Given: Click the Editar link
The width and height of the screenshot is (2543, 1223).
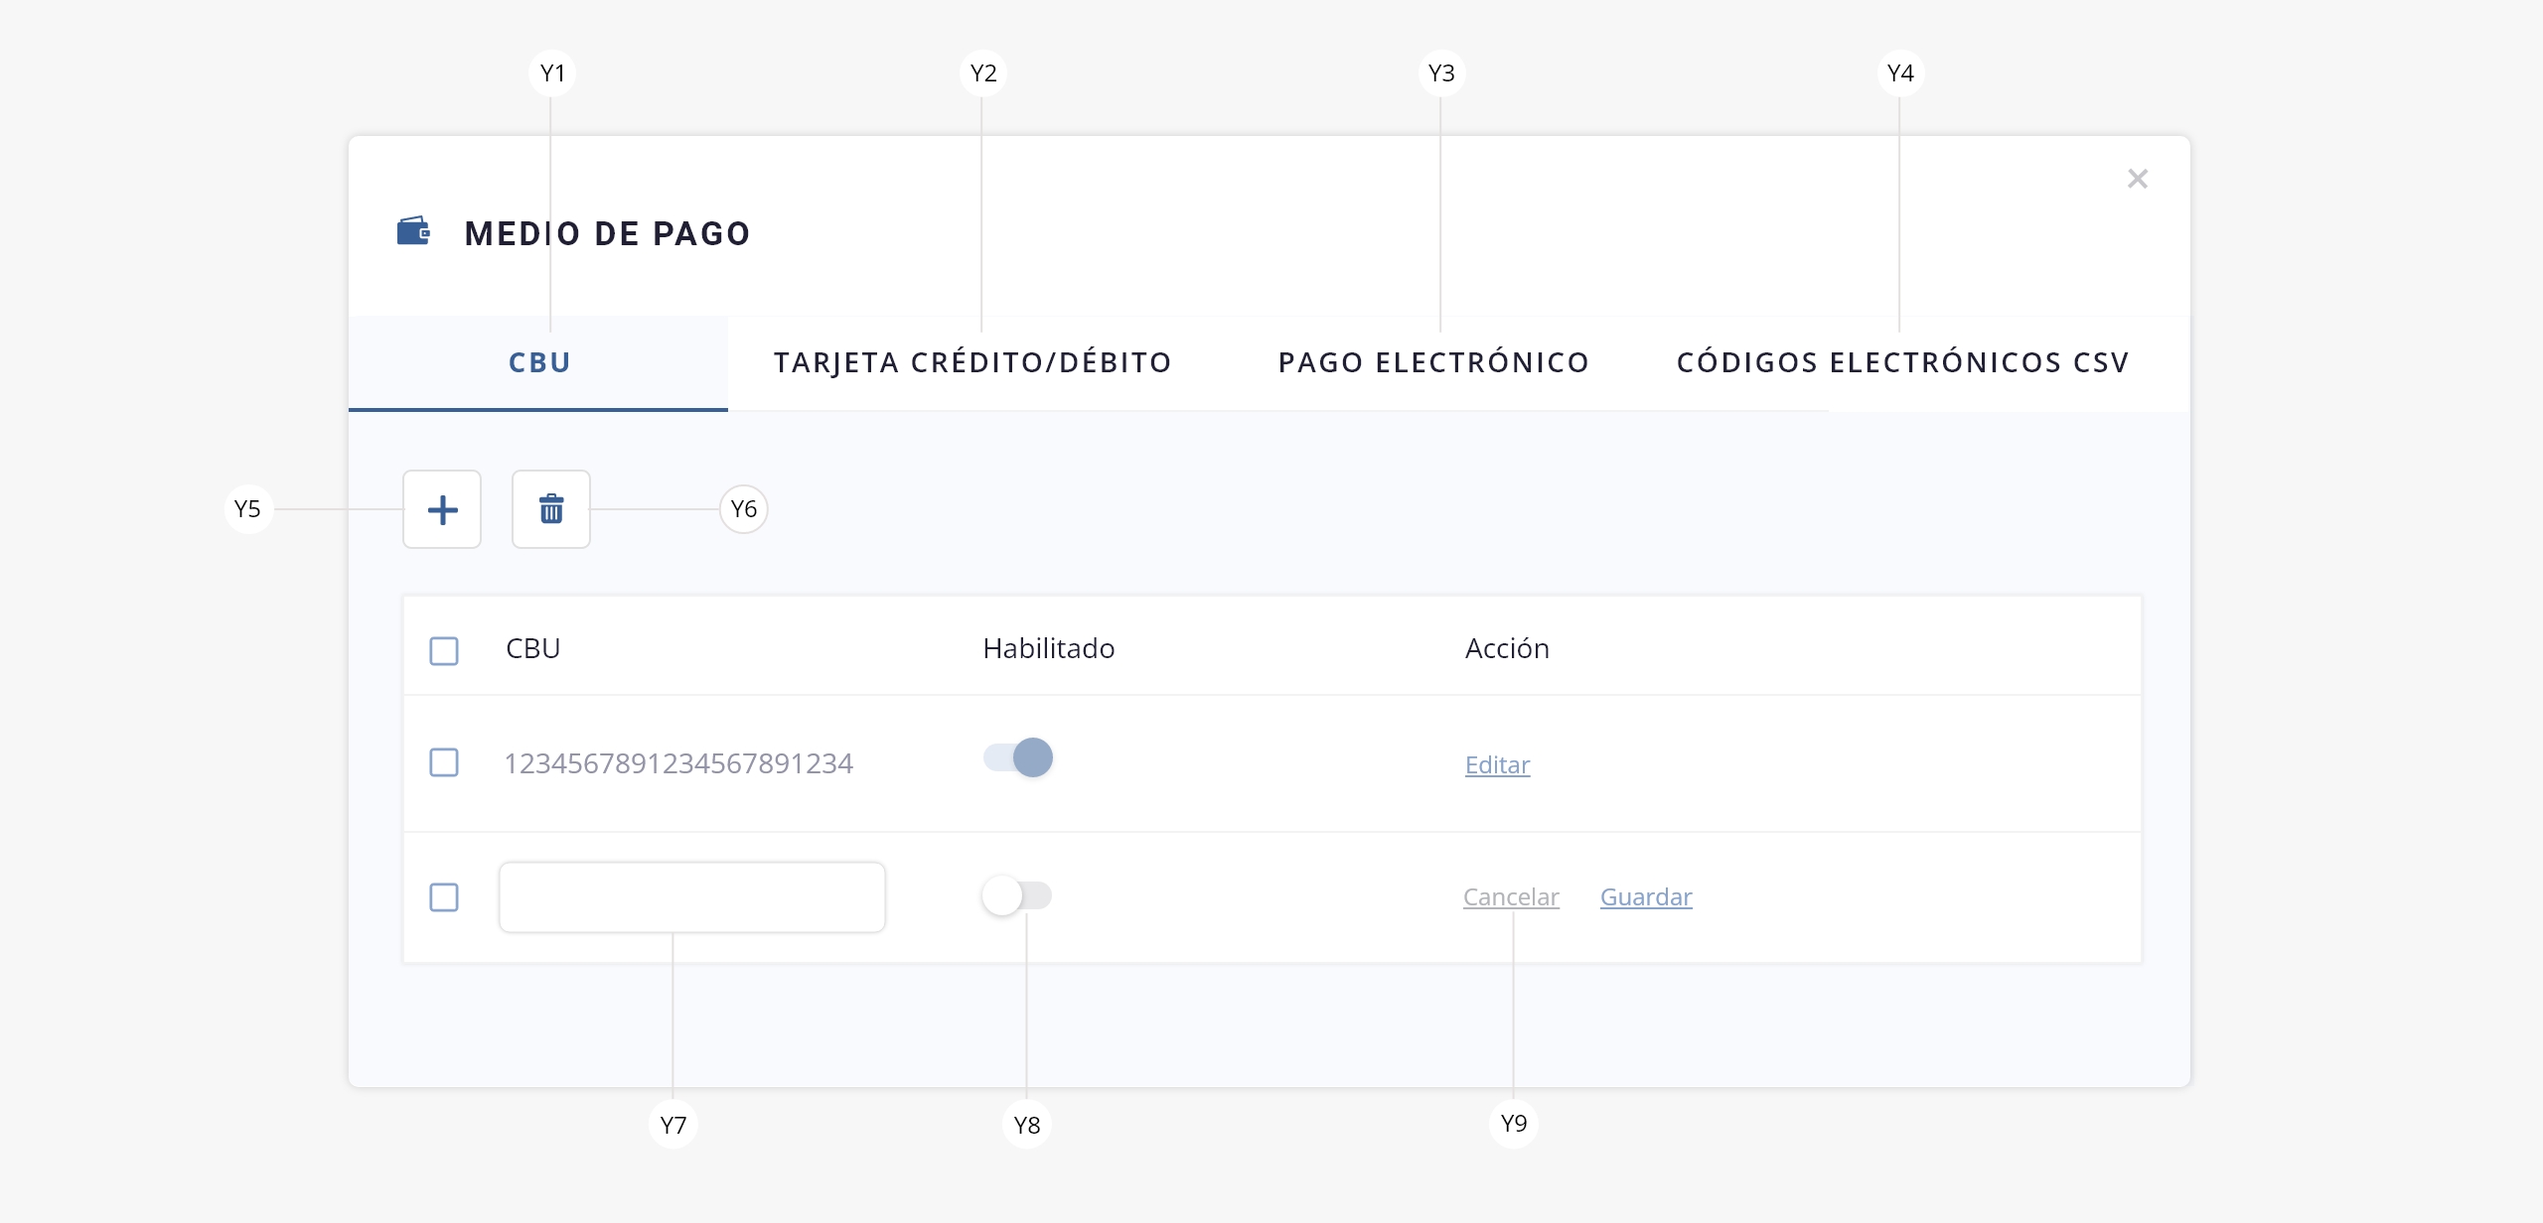Looking at the screenshot, I should 1497,764.
